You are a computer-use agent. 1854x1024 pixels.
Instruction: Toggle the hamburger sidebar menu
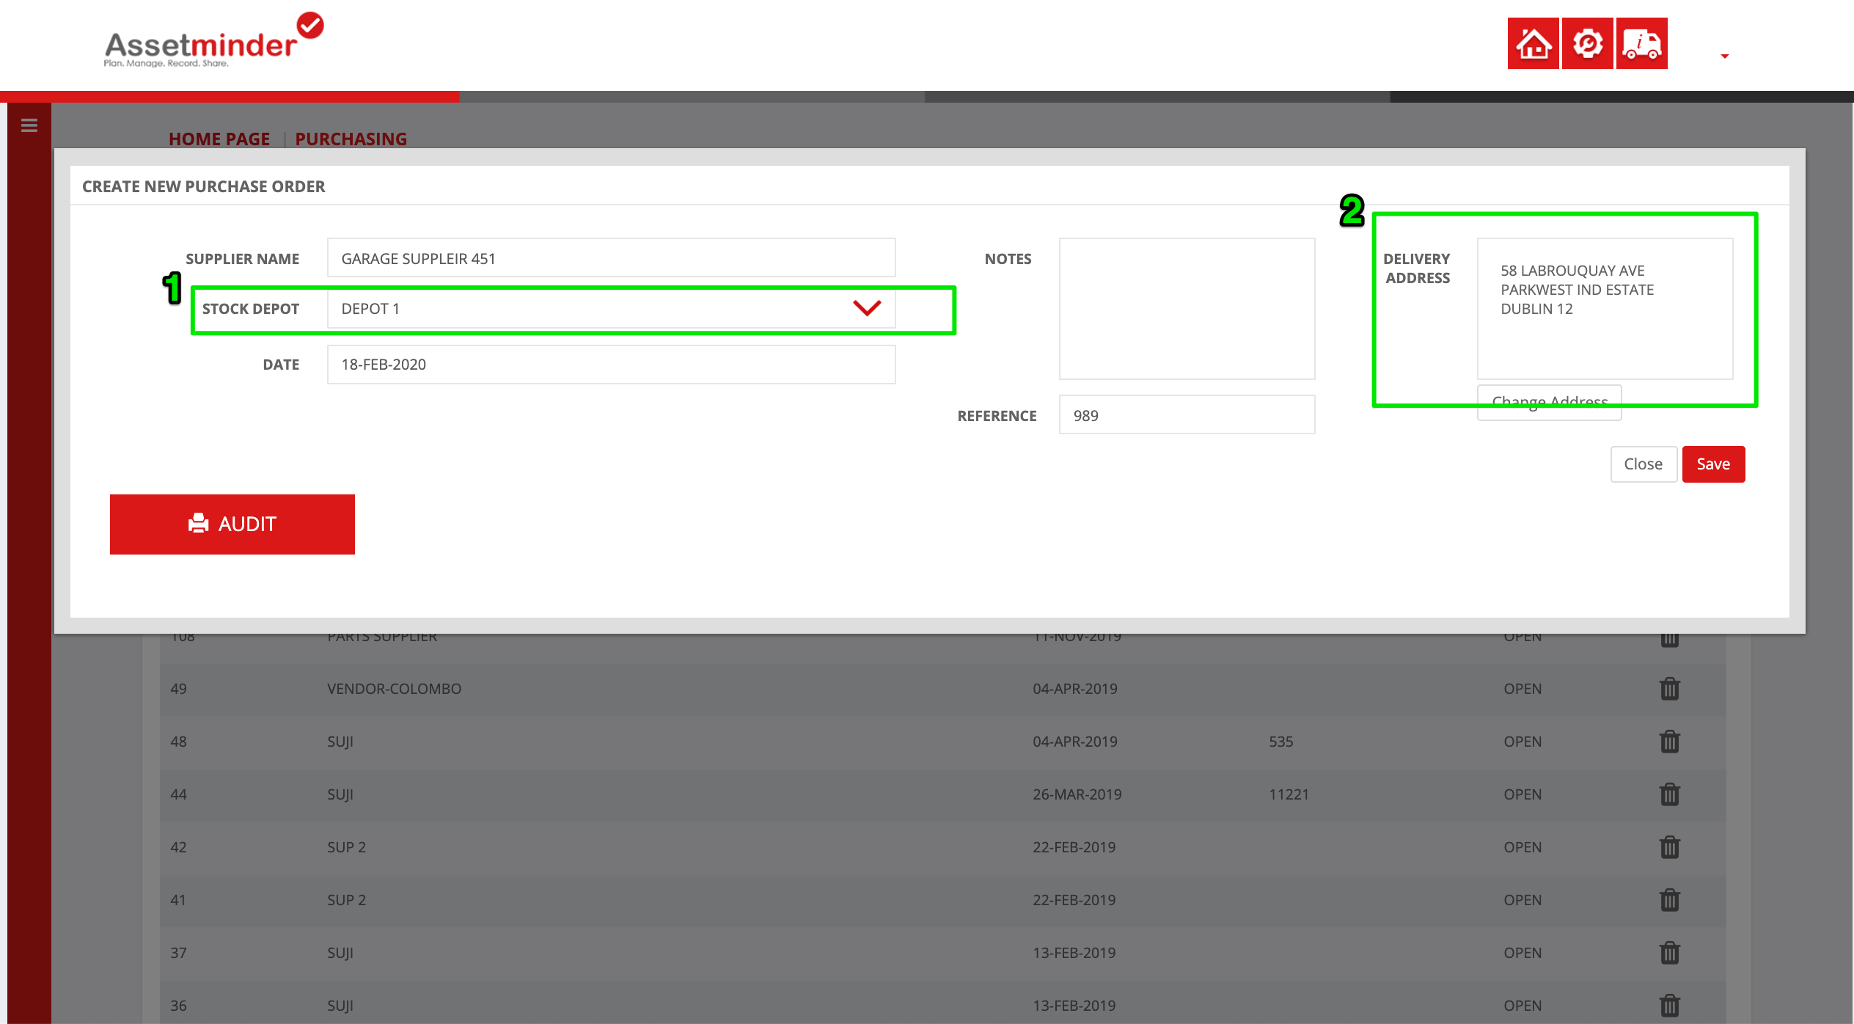tap(29, 125)
